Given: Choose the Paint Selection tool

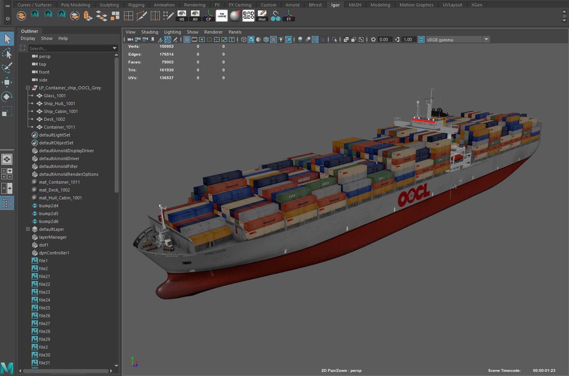Looking at the screenshot, I should pos(7,68).
